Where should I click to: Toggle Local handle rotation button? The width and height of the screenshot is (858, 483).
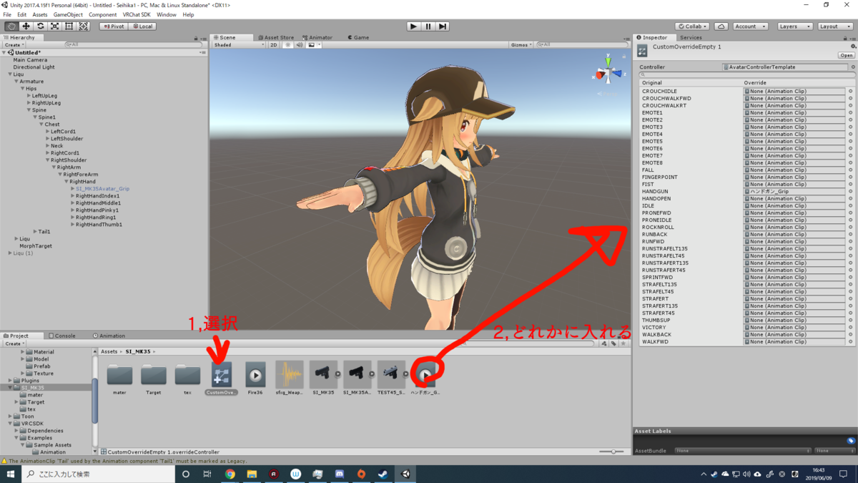click(x=142, y=26)
